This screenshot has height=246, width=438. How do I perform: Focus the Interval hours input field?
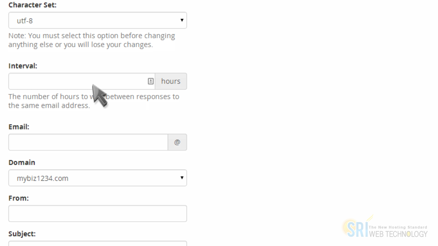pos(82,81)
